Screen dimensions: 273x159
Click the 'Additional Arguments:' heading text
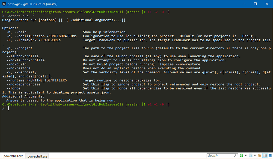click(23, 96)
